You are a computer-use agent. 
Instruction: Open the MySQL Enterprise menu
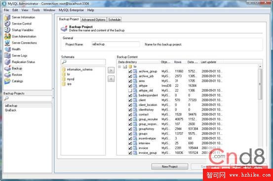point(71,10)
